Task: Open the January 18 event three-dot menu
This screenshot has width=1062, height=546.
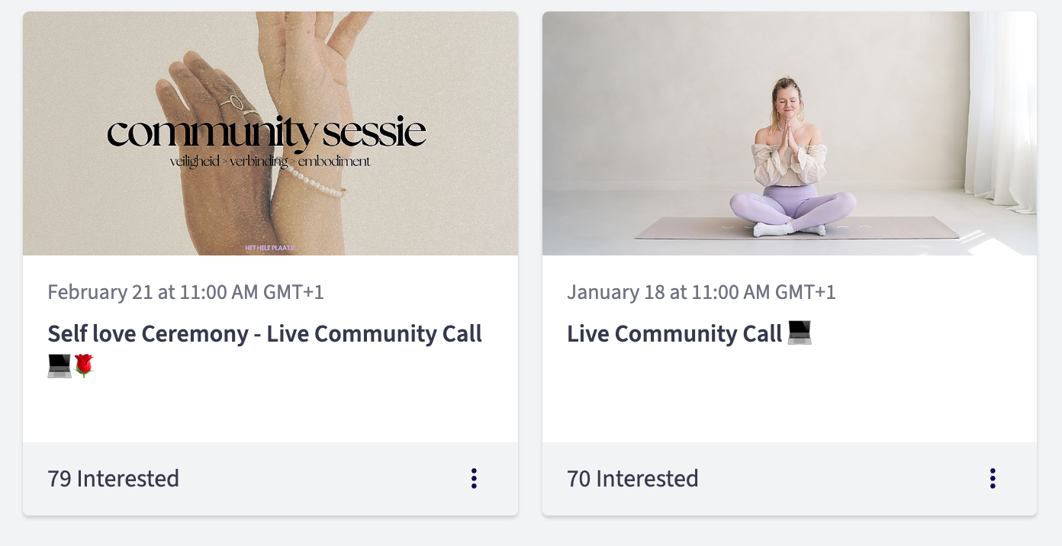Action: pyautogui.click(x=993, y=478)
